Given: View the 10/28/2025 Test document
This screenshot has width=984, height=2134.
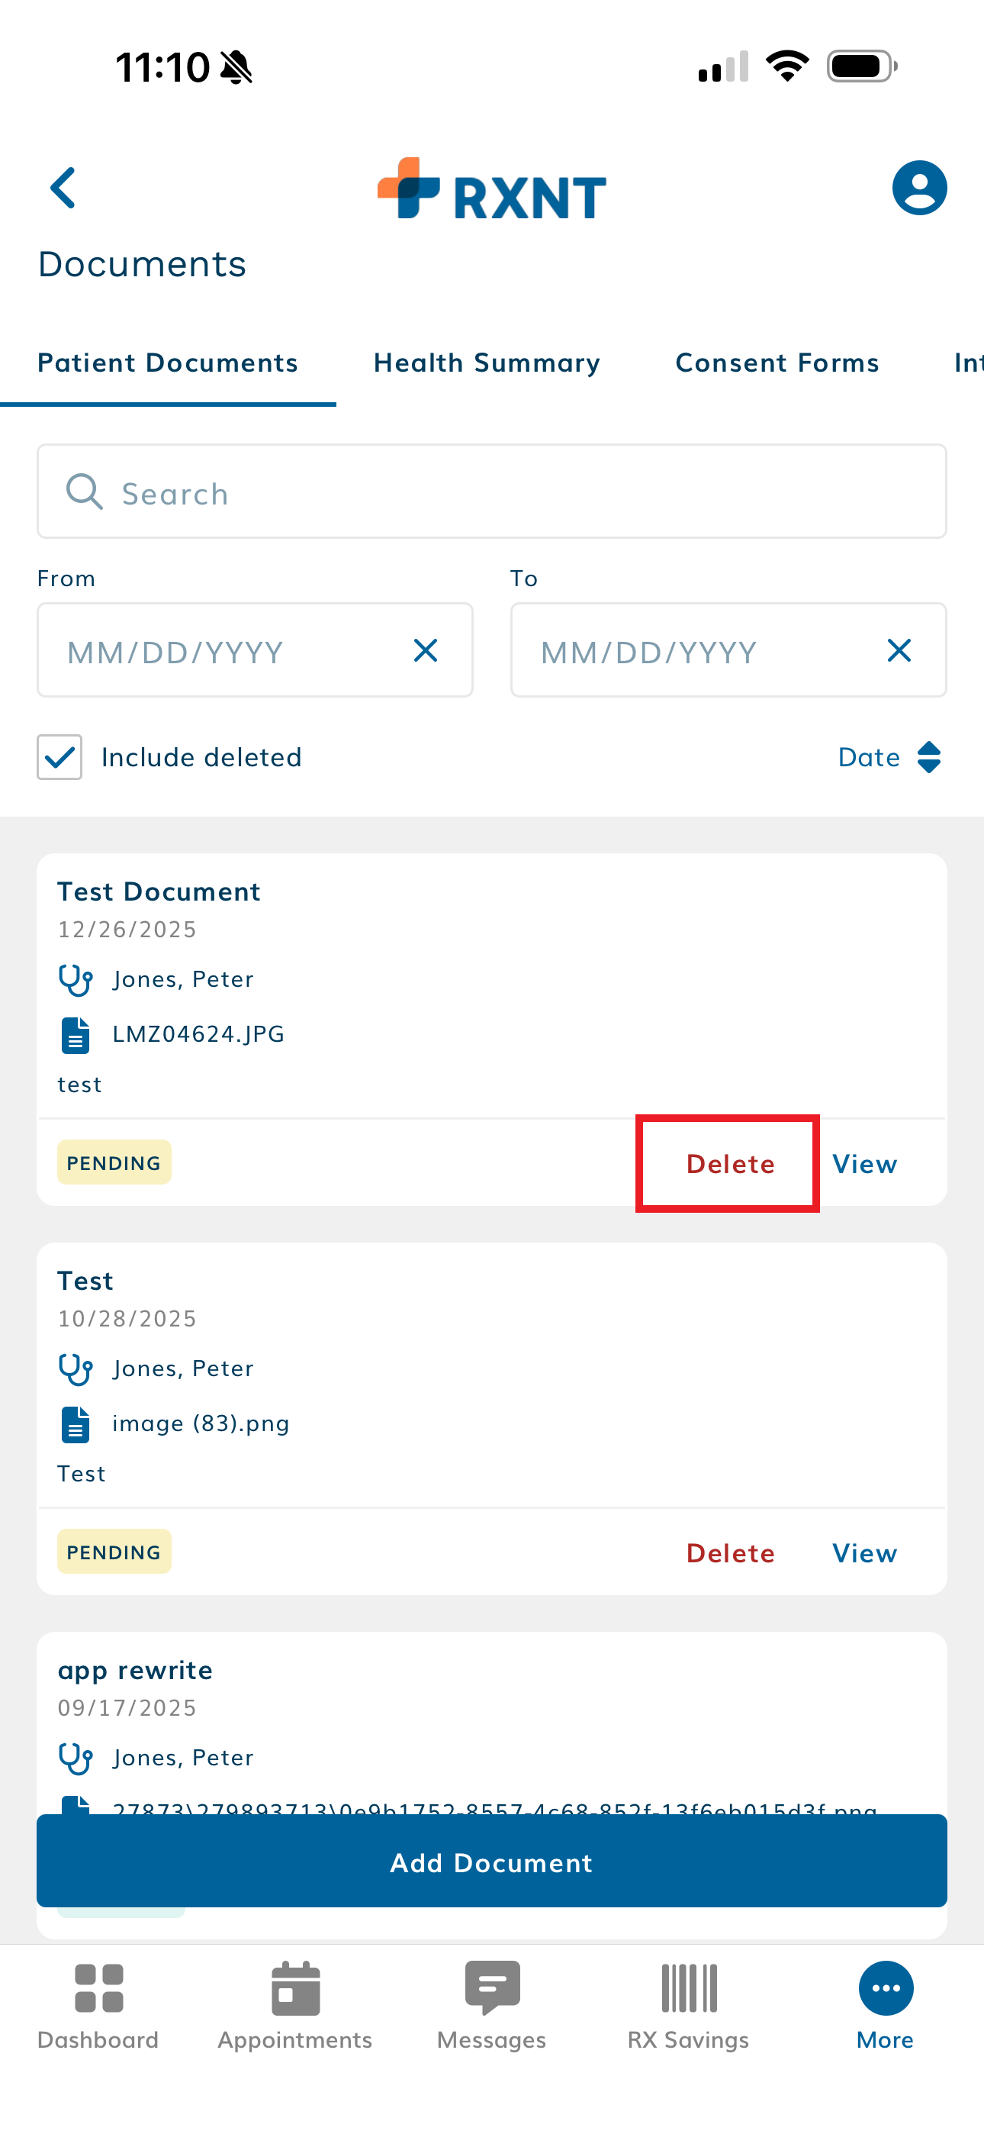Looking at the screenshot, I should (x=864, y=1553).
